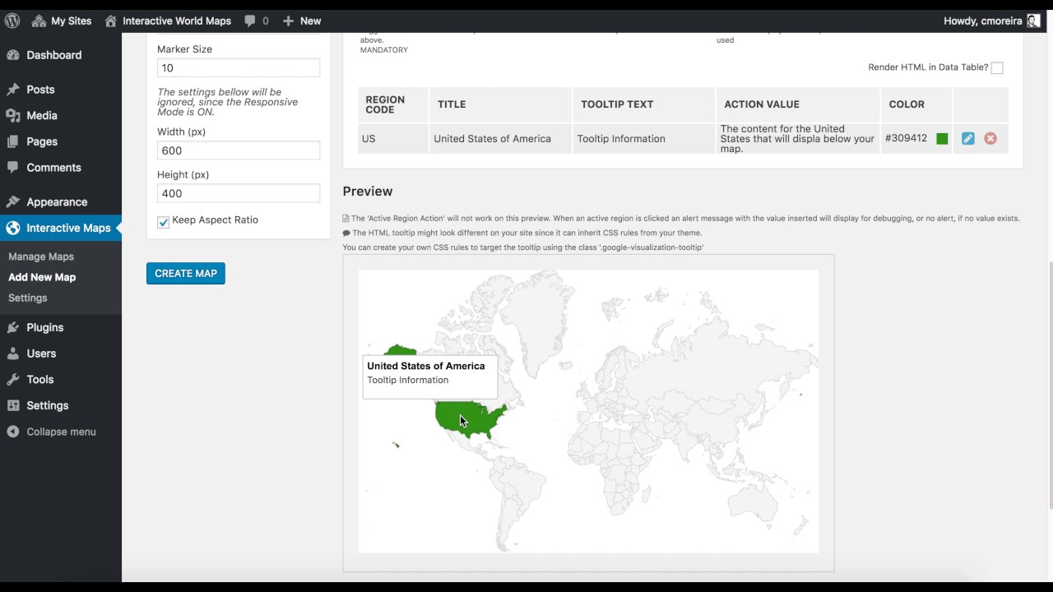Select the Interactive Maps globe icon in sidebar
Image resolution: width=1053 pixels, height=592 pixels.
click(x=13, y=228)
